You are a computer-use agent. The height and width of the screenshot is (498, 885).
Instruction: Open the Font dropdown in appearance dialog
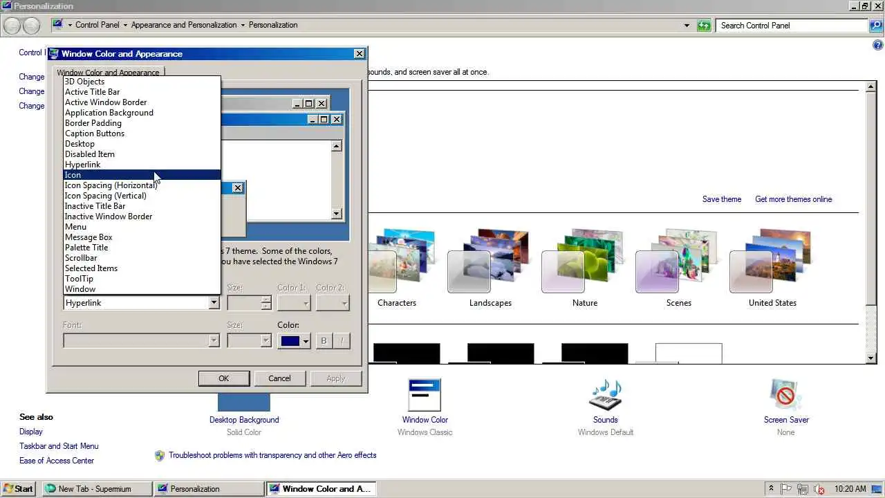(x=142, y=341)
